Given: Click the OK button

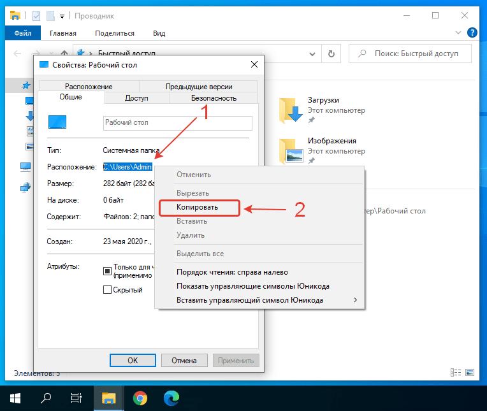Looking at the screenshot, I should [x=133, y=361].
